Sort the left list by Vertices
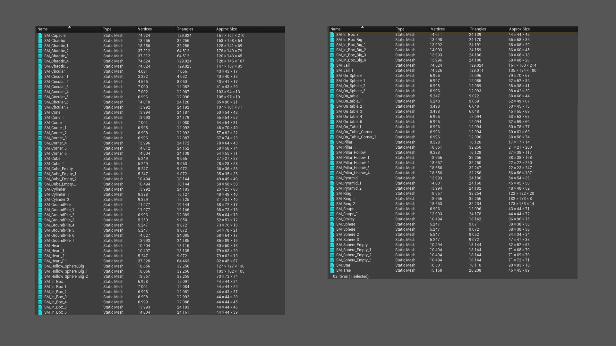 145,29
